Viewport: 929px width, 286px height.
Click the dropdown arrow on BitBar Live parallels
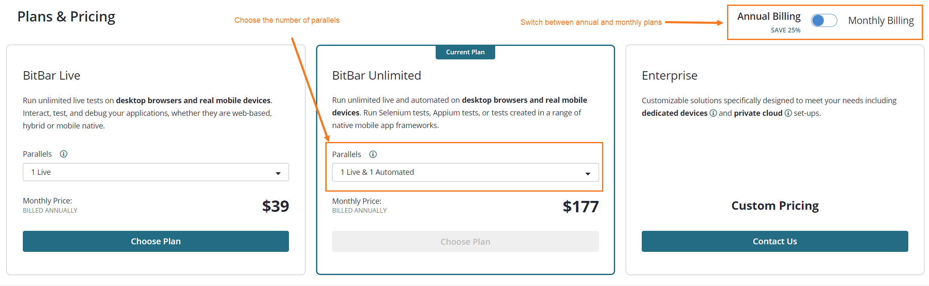click(278, 173)
